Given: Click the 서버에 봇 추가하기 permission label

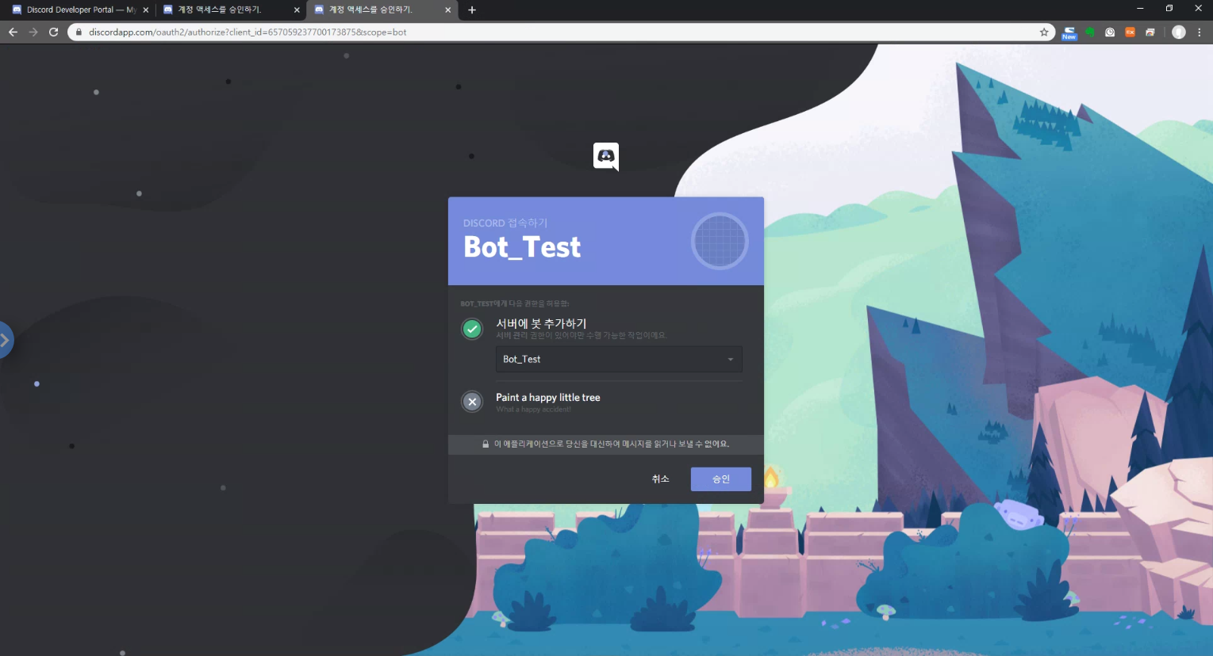Looking at the screenshot, I should [x=541, y=323].
